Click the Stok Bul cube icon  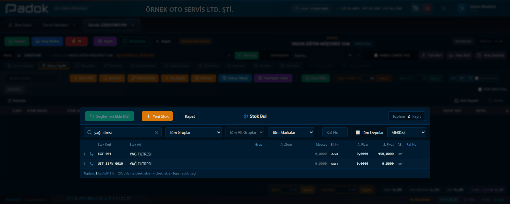246,116
